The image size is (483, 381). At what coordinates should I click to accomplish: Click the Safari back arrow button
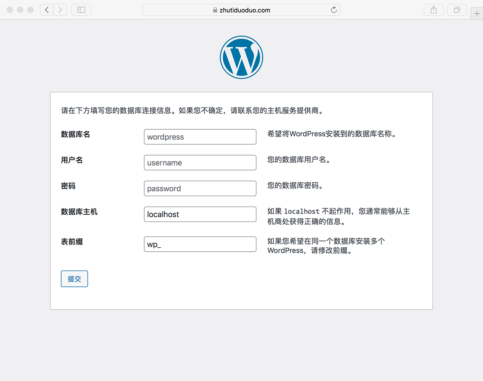click(47, 10)
